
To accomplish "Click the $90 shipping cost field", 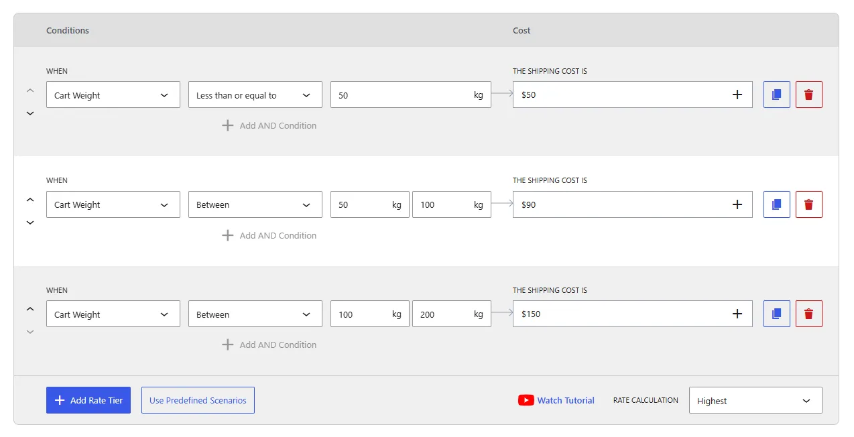I will click(x=633, y=204).
